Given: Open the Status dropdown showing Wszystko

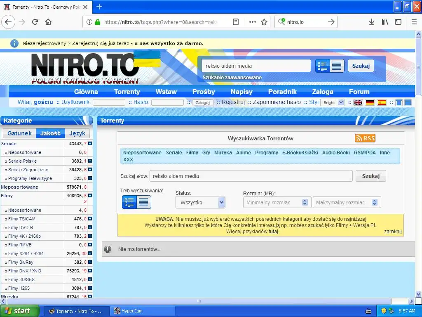Looking at the screenshot, I should 200,202.
